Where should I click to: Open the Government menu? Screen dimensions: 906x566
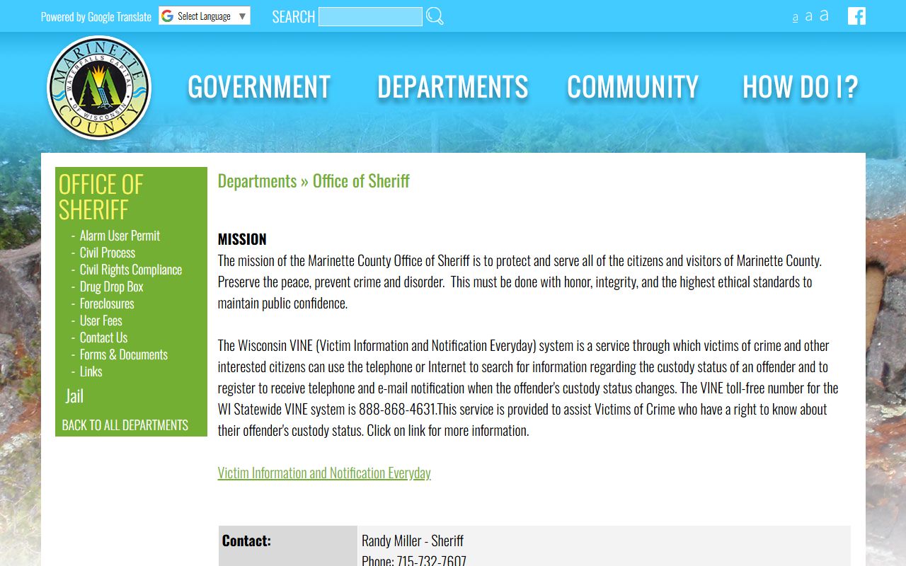[x=259, y=87]
